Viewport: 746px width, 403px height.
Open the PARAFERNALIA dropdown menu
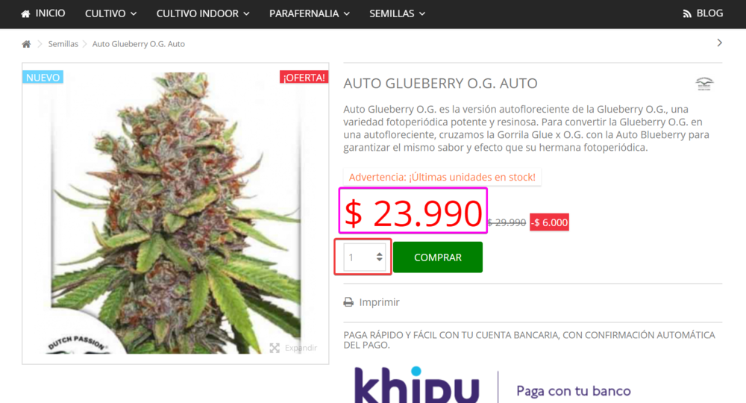[x=310, y=13]
